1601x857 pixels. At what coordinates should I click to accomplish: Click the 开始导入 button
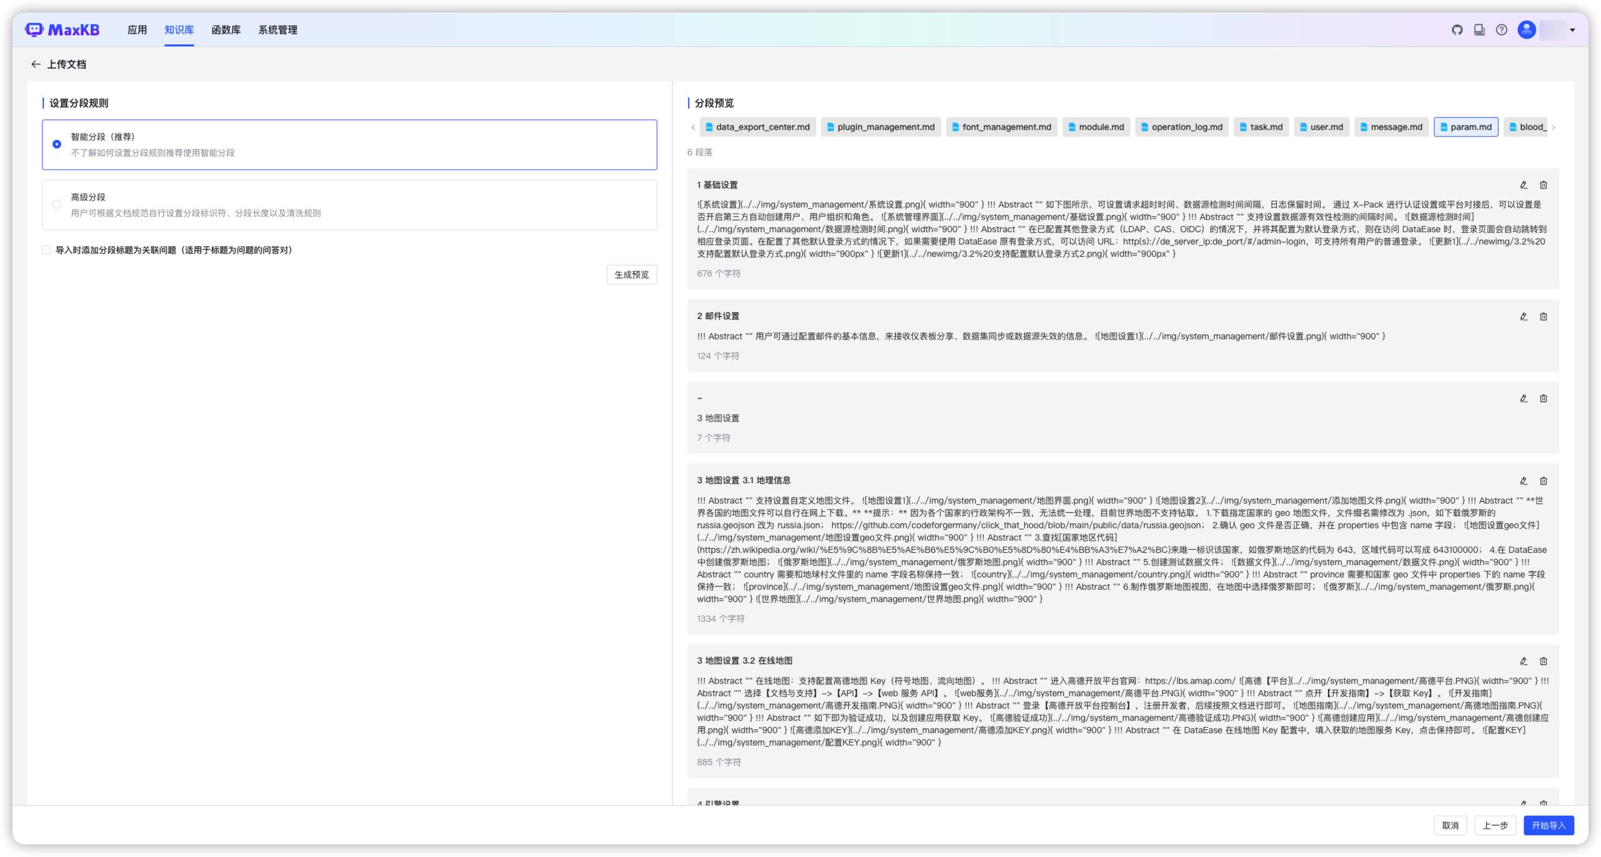pyautogui.click(x=1548, y=826)
